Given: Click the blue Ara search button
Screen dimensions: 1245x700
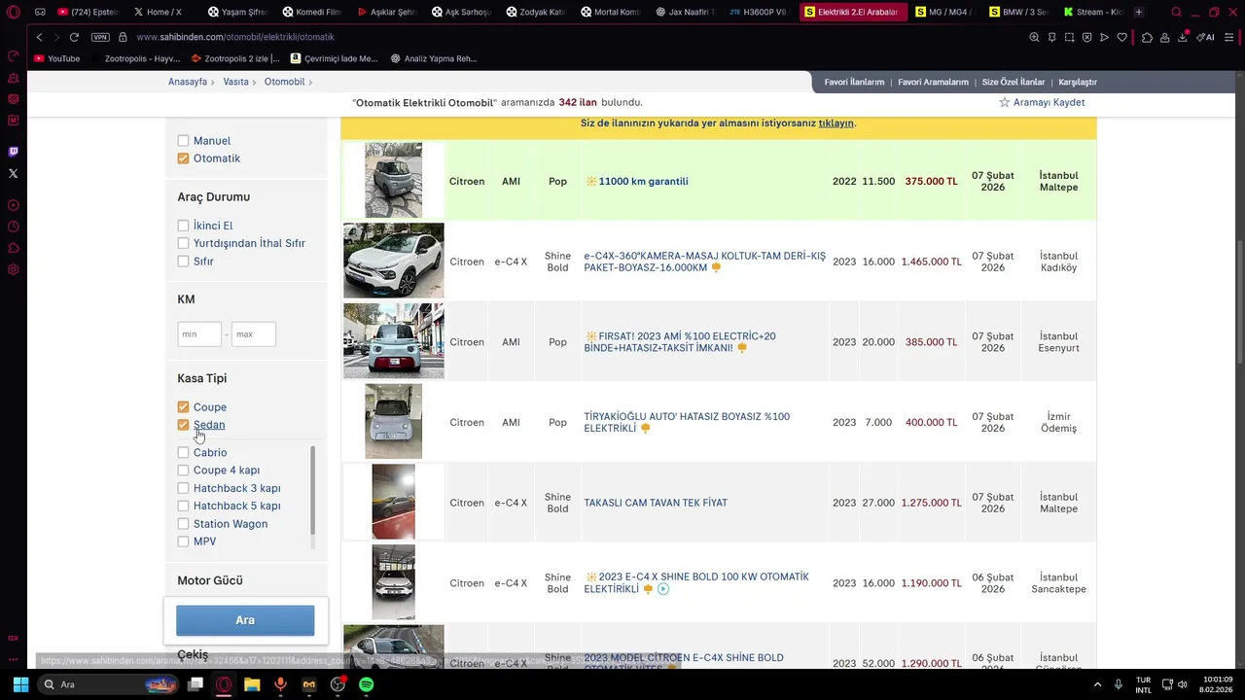Looking at the screenshot, I should coord(245,620).
